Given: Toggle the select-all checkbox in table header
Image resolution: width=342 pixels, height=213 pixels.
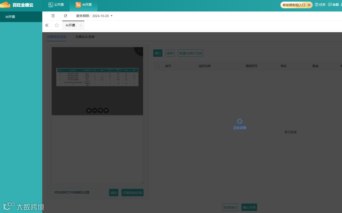Looking at the screenshot, I should [158, 66].
